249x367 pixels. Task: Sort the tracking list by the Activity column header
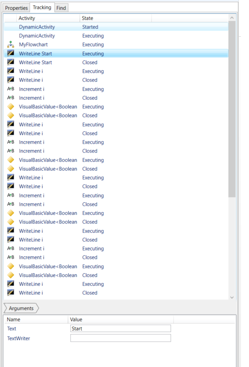click(48, 18)
